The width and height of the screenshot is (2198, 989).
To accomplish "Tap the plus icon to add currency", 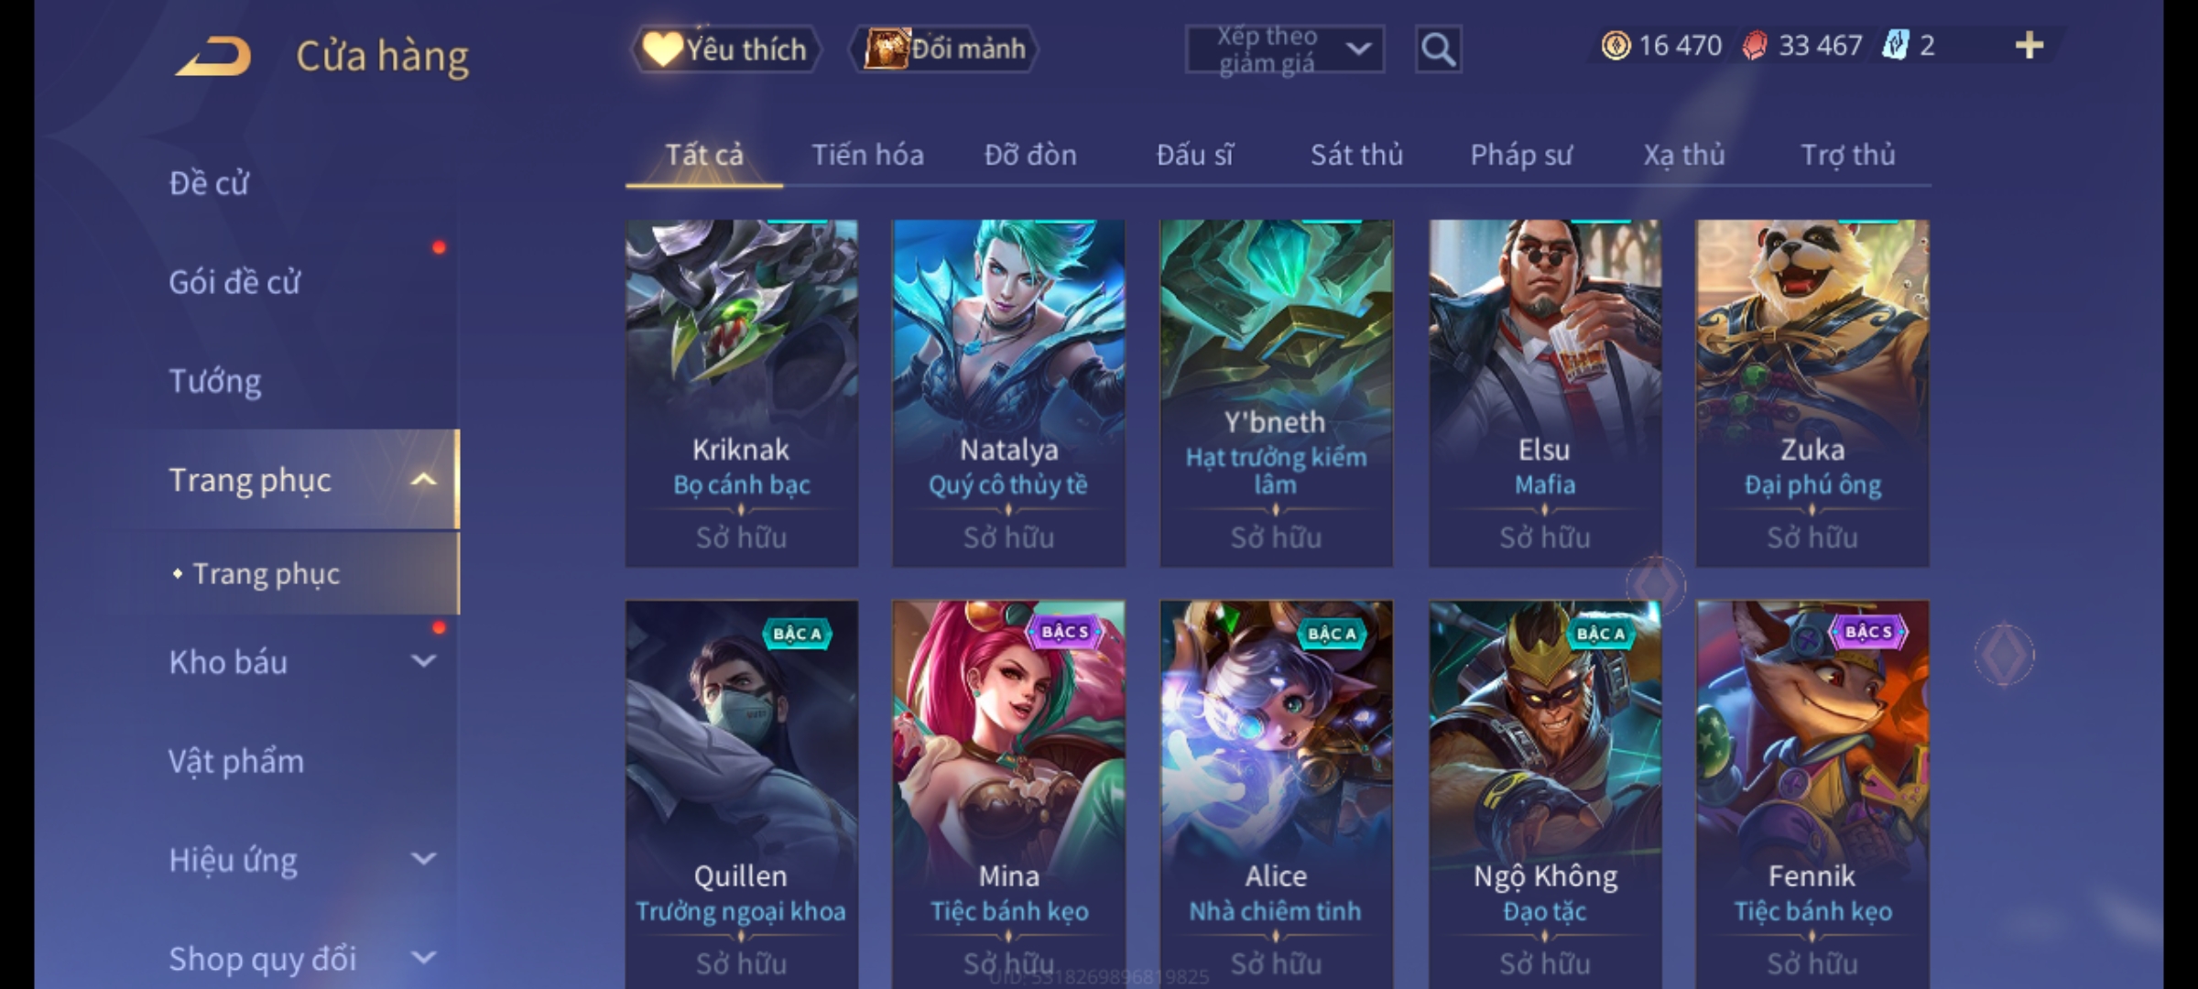I will (2029, 46).
